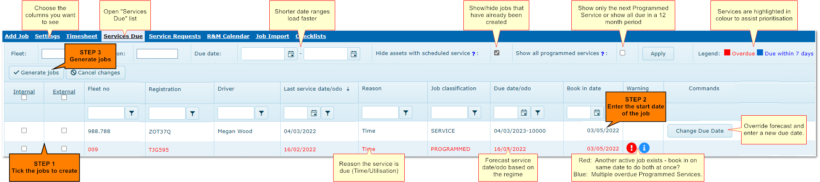Enable Show all programmed services checkbox
Image resolution: width=820 pixels, height=182 pixels.
[622, 53]
